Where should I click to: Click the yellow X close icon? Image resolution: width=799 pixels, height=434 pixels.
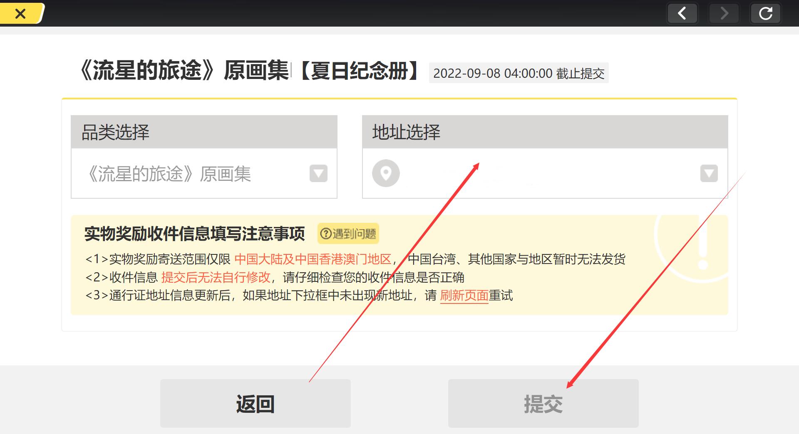[20, 14]
